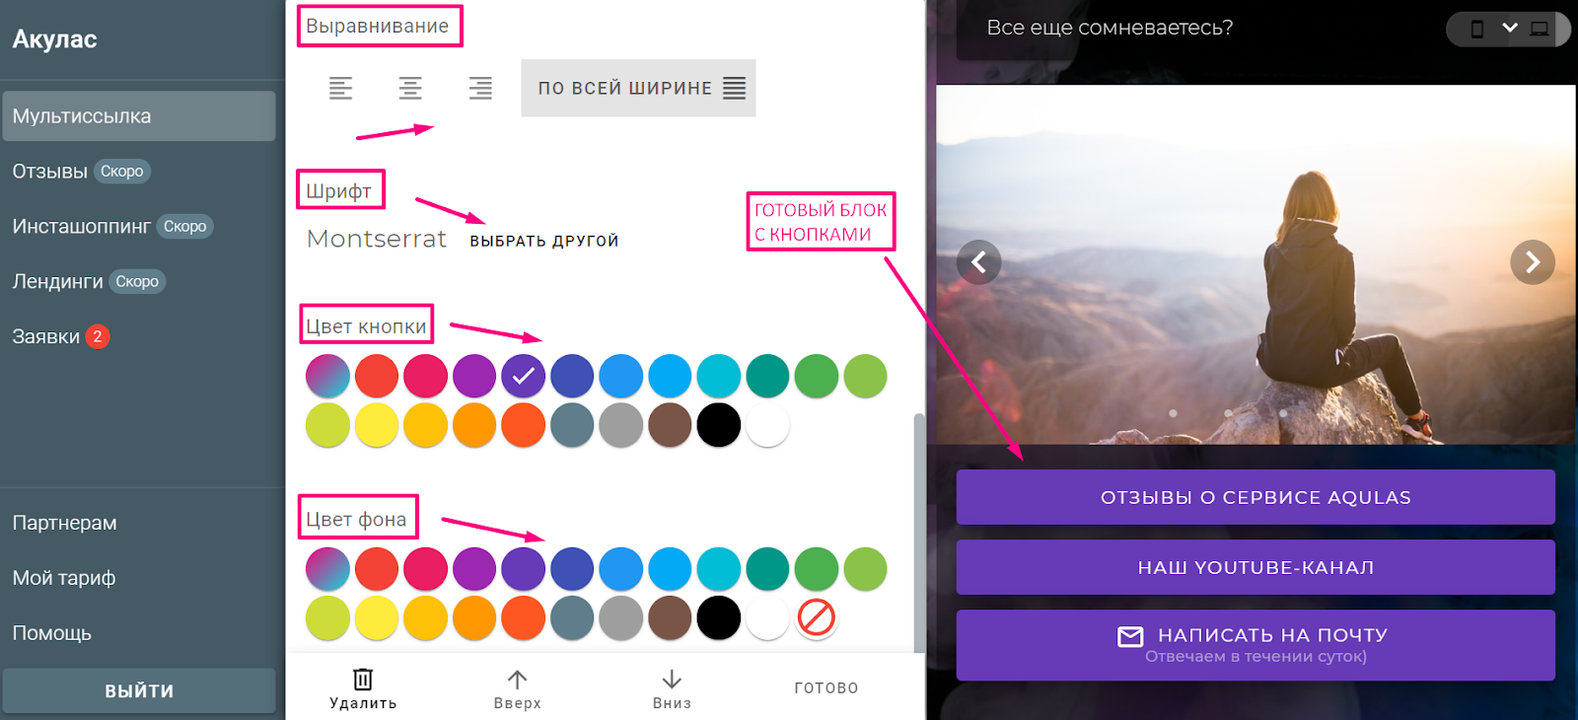Pick pink swatch under Цвет фона

(x=425, y=568)
